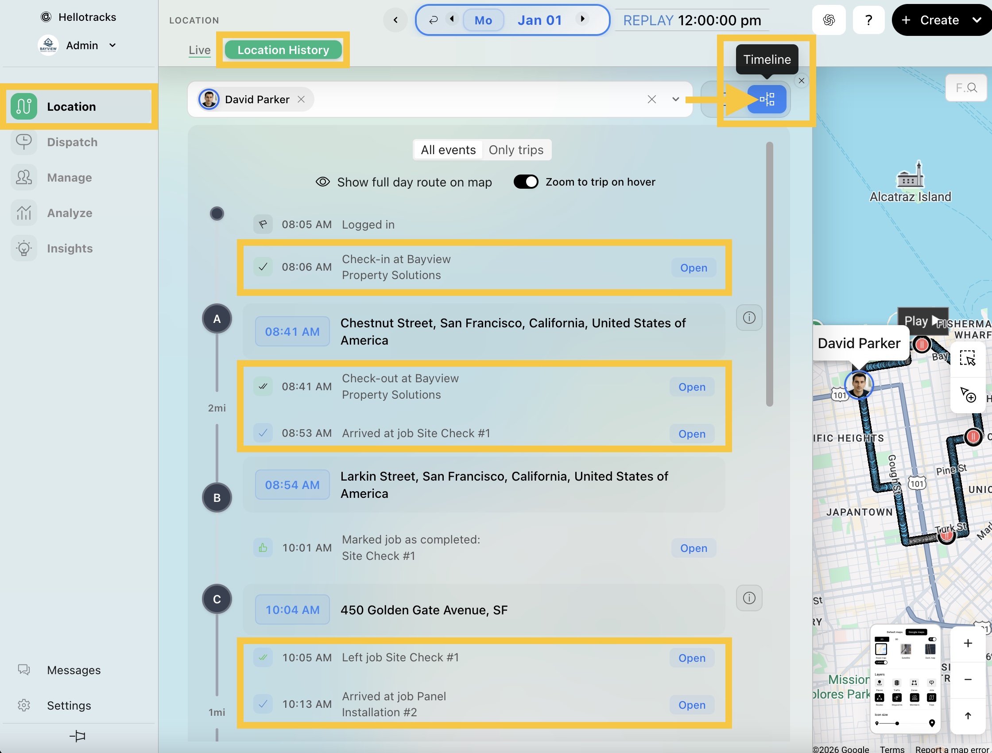The width and height of the screenshot is (992, 753).
Task: Click the Insights lightbulb icon
Action: [x=24, y=248]
